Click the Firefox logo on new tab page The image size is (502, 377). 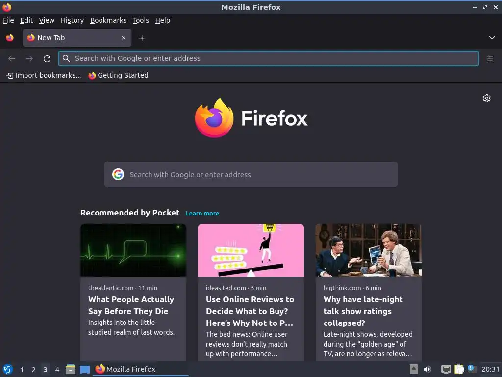(x=251, y=118)
